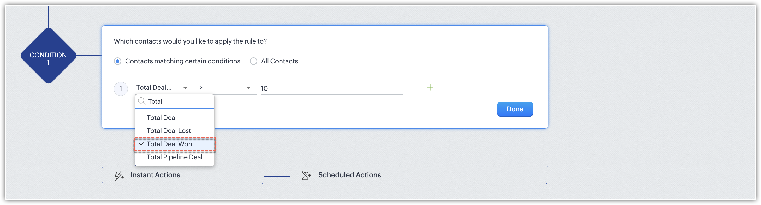Click the checkmark beside Total Deal Won
Image resolution: width=761 pixels, height=205 pixels.
(142, 144)
